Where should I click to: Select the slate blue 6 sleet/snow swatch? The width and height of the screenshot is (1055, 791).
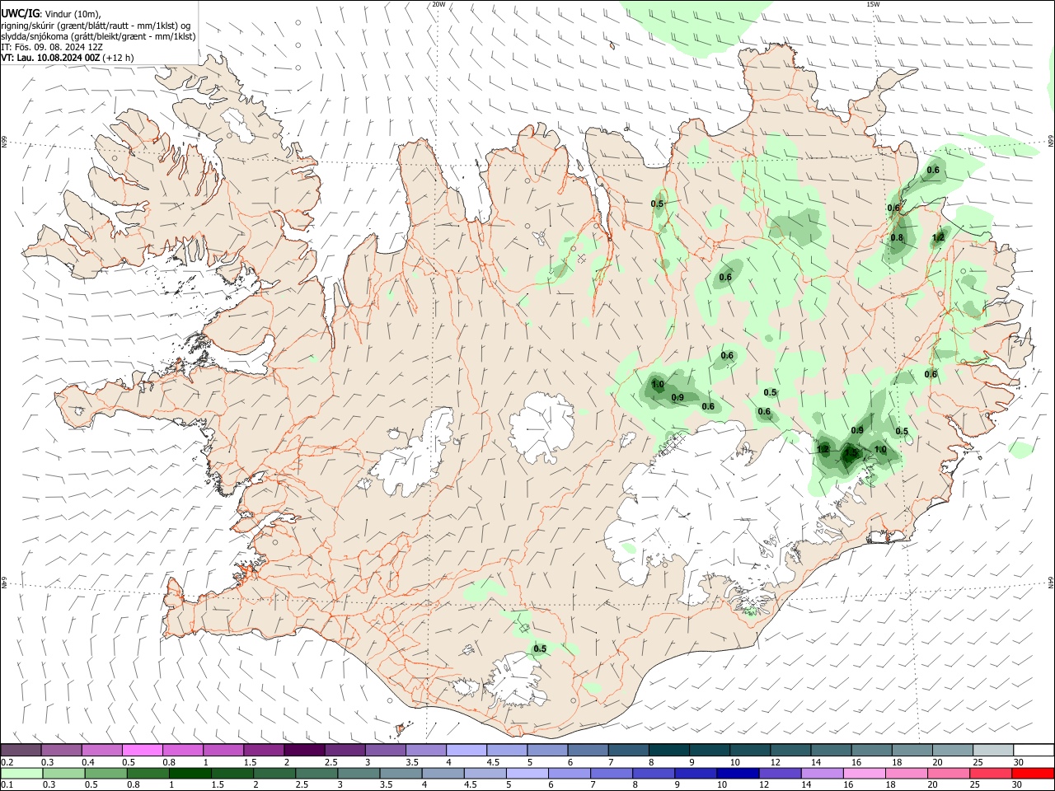(x=588, y=750)
